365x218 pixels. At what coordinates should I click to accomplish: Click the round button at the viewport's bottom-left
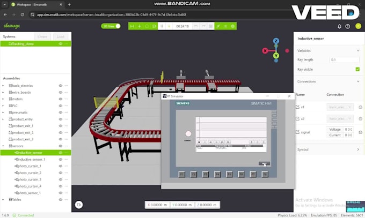[x=79, y=205]
